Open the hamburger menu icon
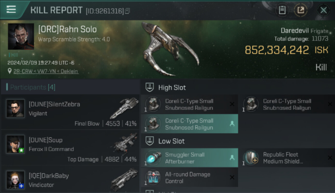 click(x=11, y=10)
